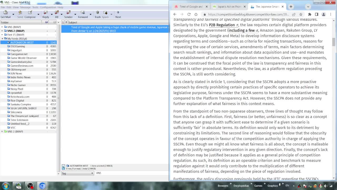Click the quick search magnifier icon
The height and width of the screenshot is (190, 337).
(63, 167)
